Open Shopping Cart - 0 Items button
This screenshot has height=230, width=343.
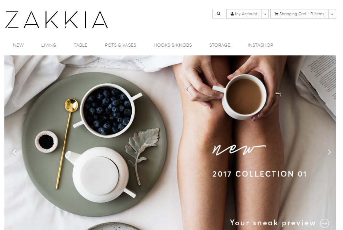[299, 14]
